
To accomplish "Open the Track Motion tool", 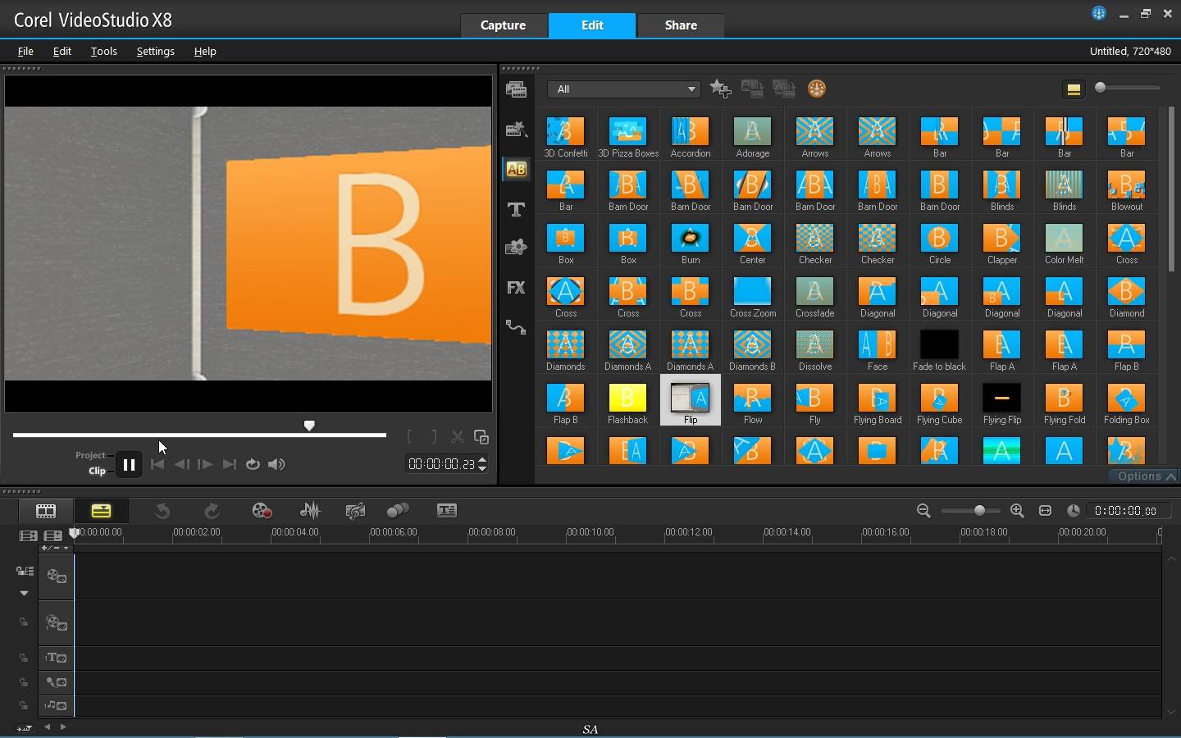I will pyautogui.click(x=398, y=511).
